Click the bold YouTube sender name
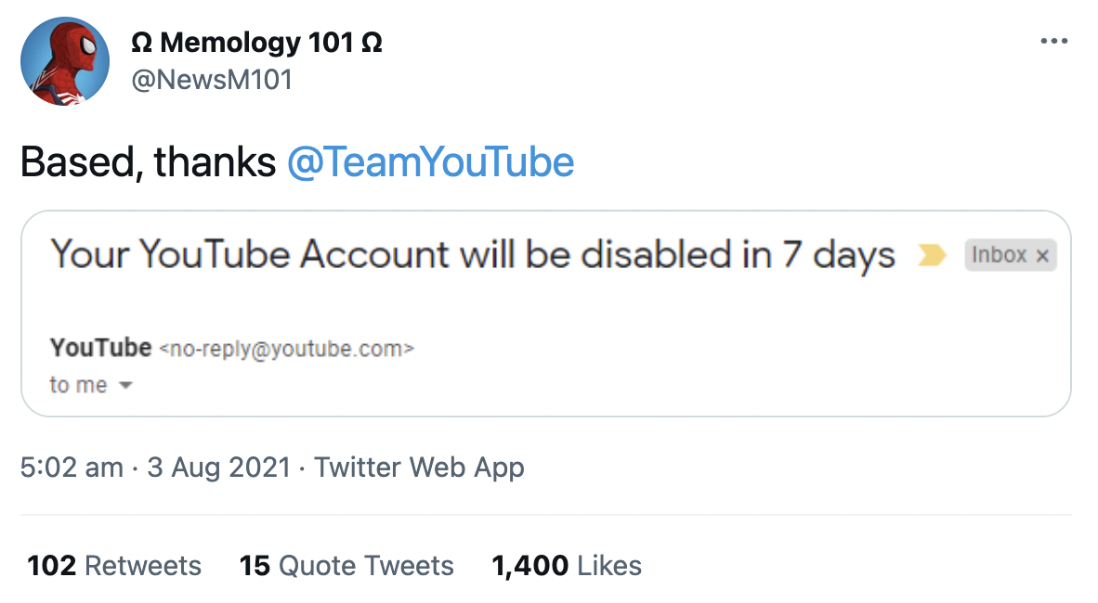The height and width of the screenshot is (603, 1098). (x=101, y=347)
